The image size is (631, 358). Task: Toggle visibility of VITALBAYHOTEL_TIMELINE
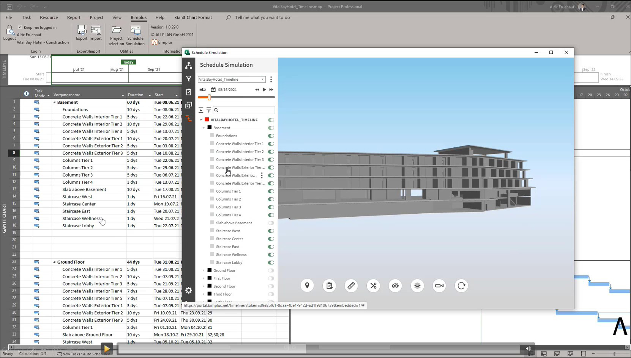271,120
